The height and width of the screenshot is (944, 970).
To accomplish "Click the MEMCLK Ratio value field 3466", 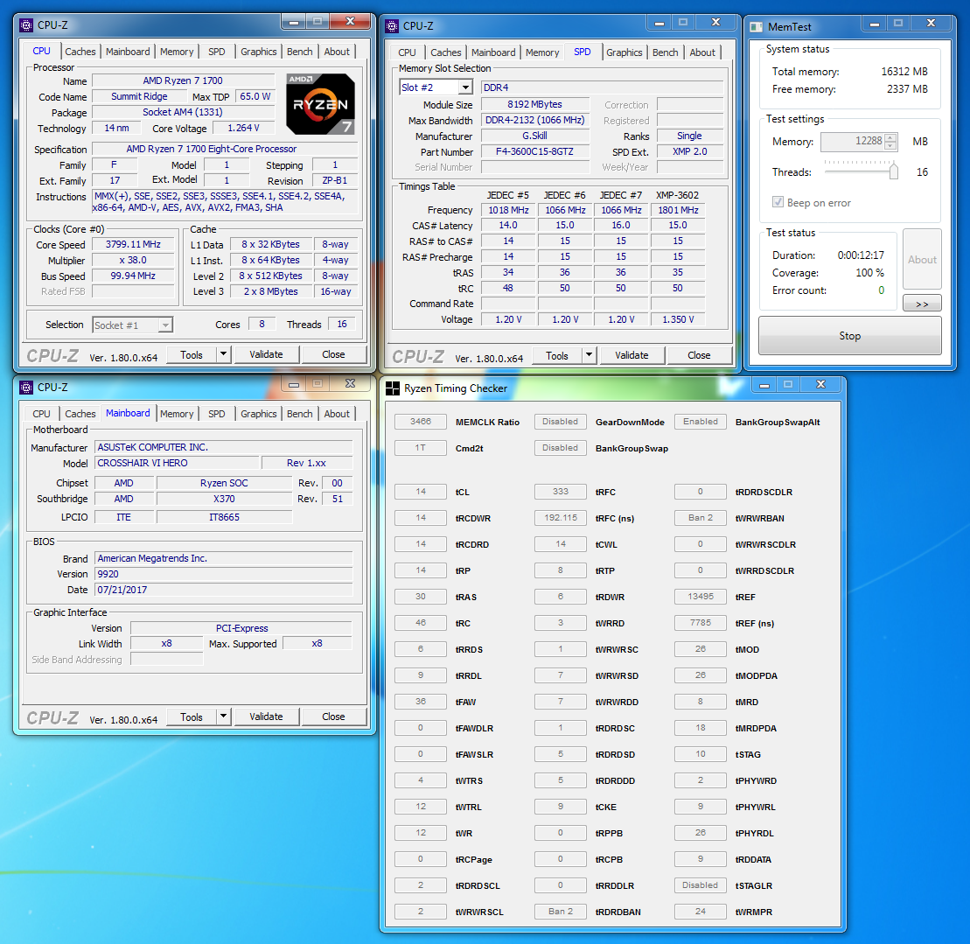I will pos(420,422).
